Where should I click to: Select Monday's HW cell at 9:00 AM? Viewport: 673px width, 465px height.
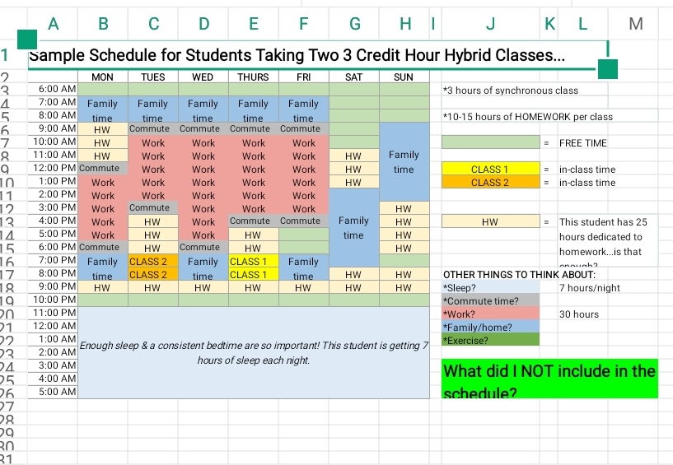pos(103,128)
